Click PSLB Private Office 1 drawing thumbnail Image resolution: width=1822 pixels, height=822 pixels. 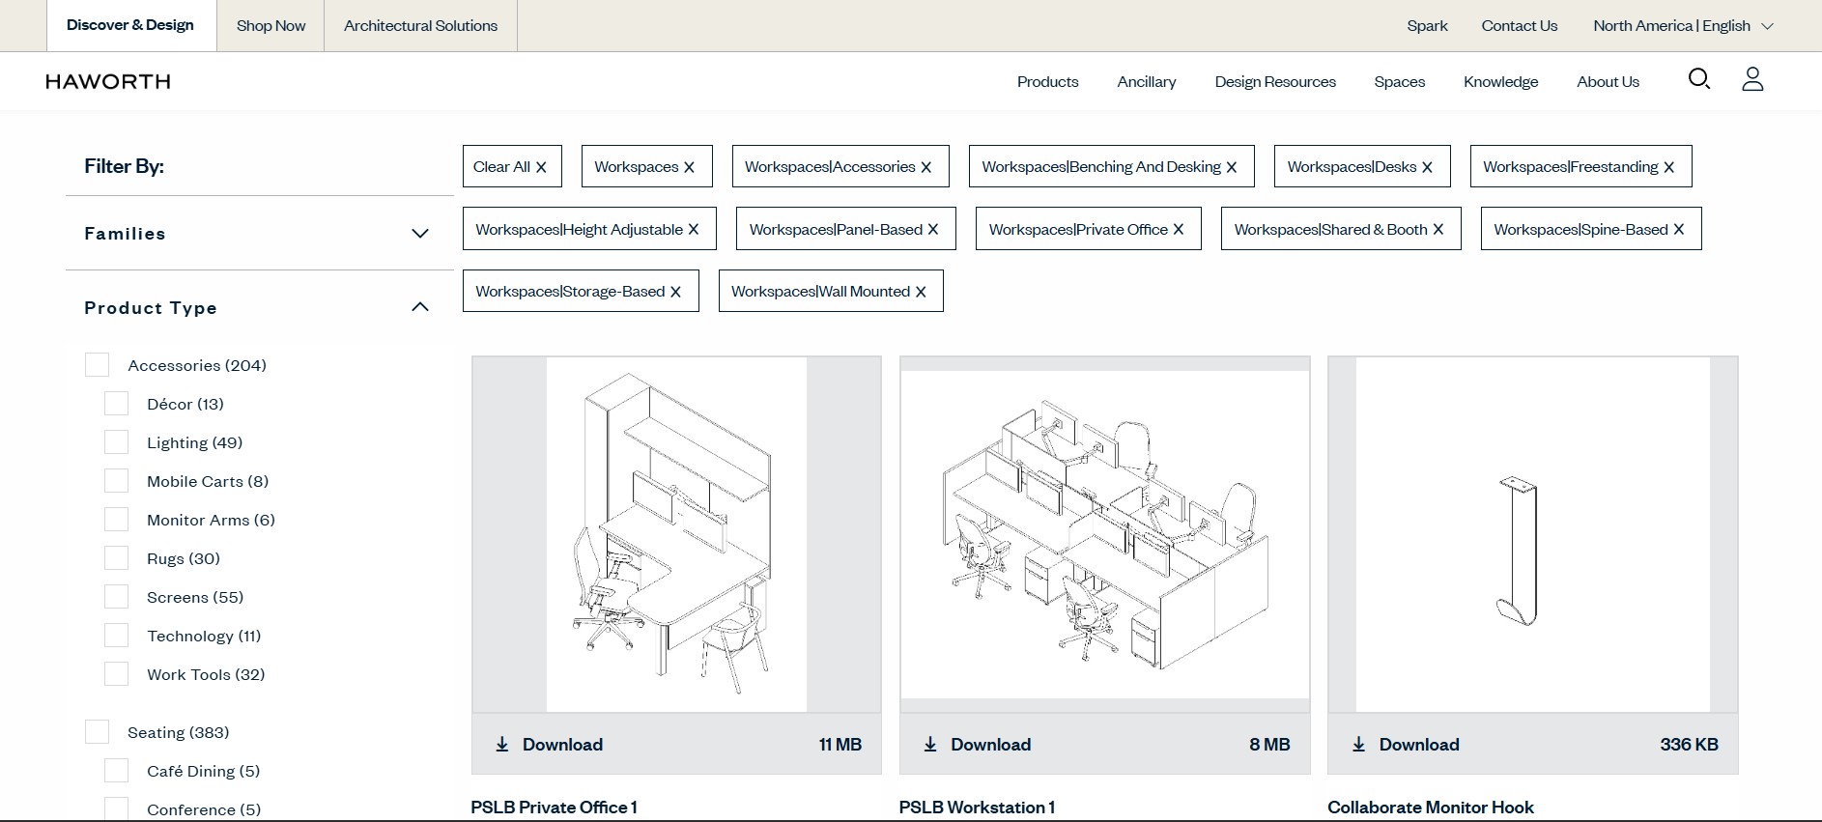[676, 535]
